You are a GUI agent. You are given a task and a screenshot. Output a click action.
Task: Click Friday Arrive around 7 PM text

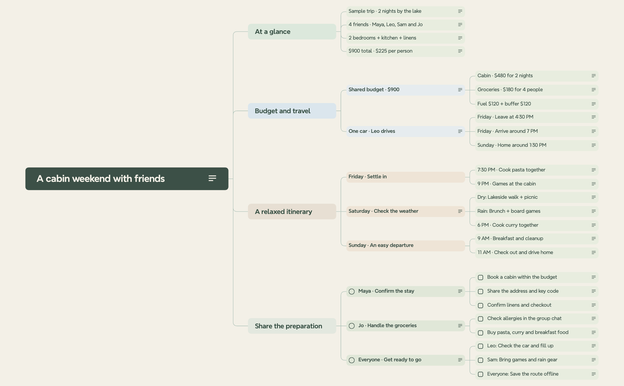click(508, 131)
